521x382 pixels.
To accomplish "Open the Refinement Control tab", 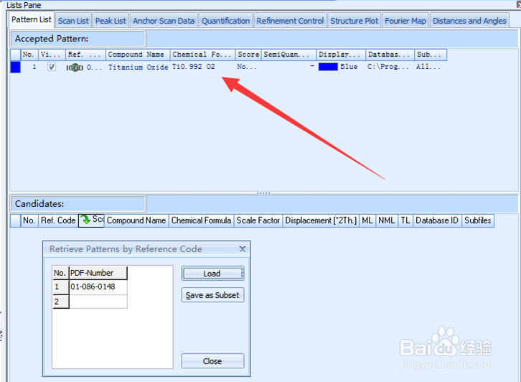I will click(x=290, y=21).
